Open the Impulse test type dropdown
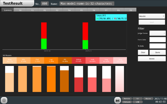The image size is (167, 104). click(152, 16)
